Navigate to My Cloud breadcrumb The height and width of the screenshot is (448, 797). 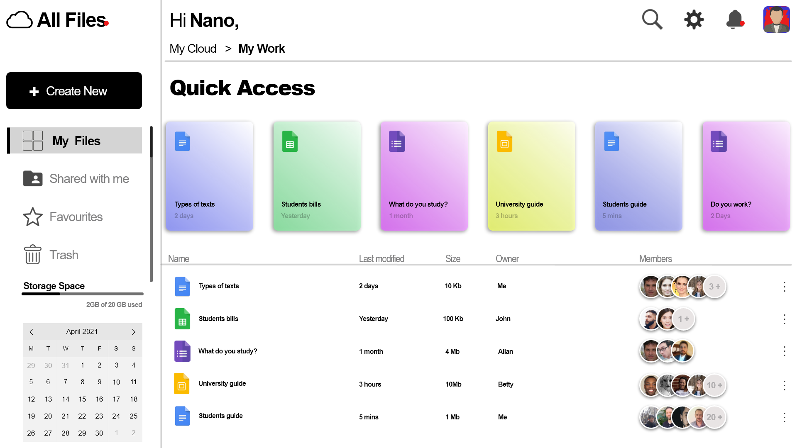coord(193,49)
